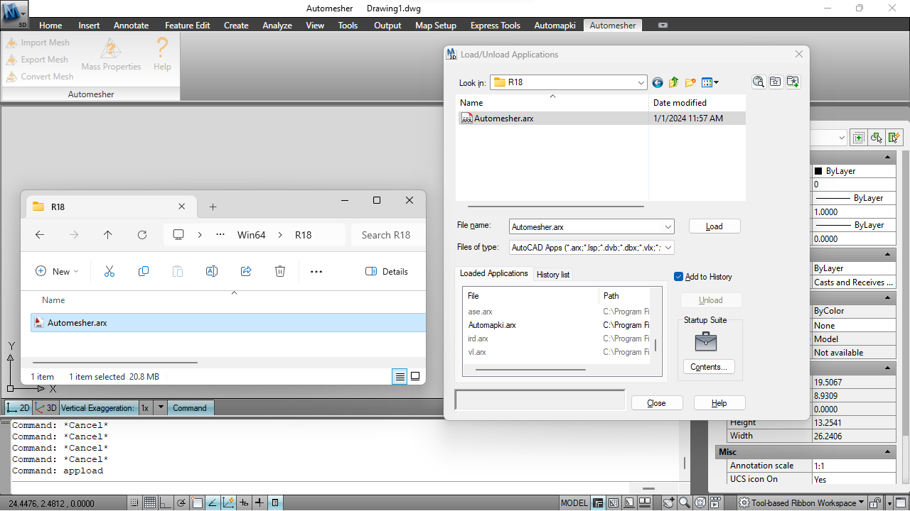Viewport: 910px width, 511px height.
Task: Click Quick Select icon in Properties palette
Action: 895,138
